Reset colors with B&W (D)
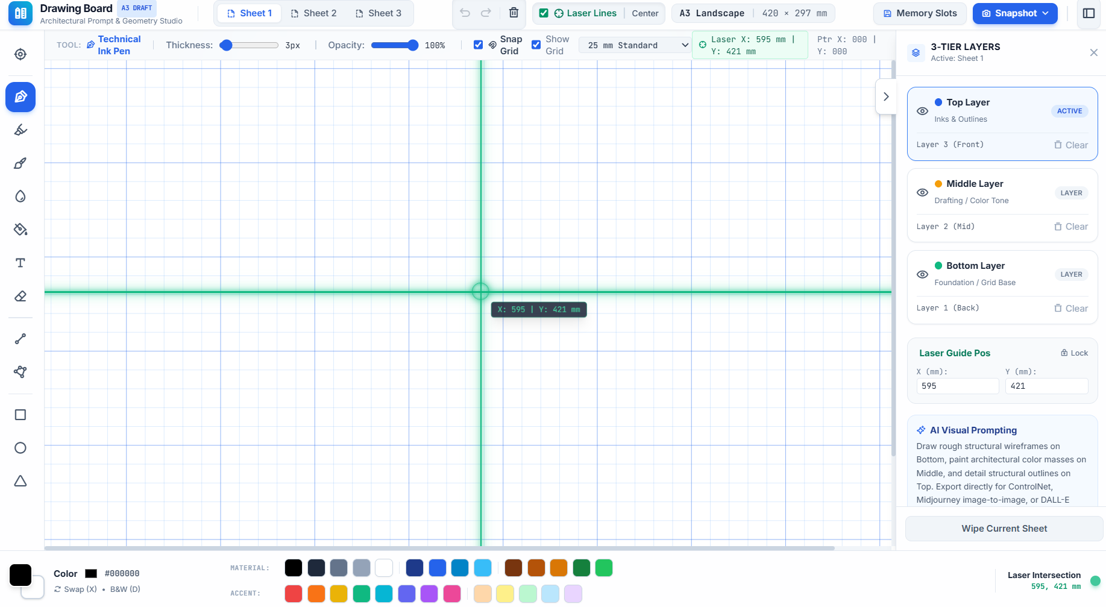The width and height of the screenshot is (1106, 607). pos(125,590)
